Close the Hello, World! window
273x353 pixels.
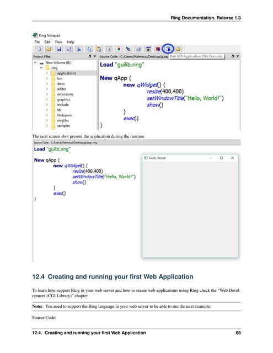pos(233,158)
